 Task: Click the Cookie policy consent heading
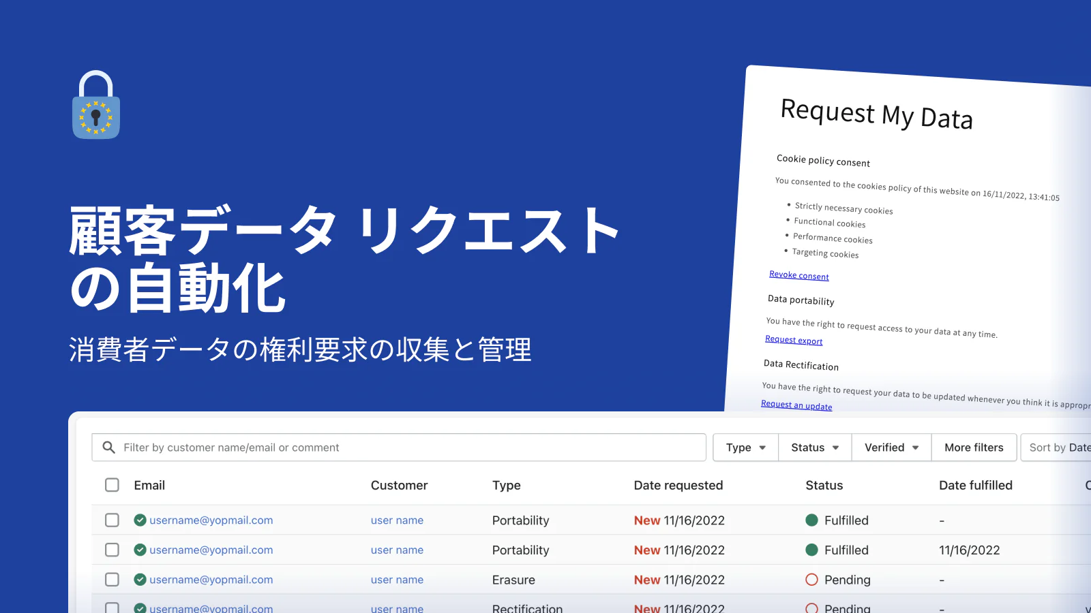(x=823, y=160)
